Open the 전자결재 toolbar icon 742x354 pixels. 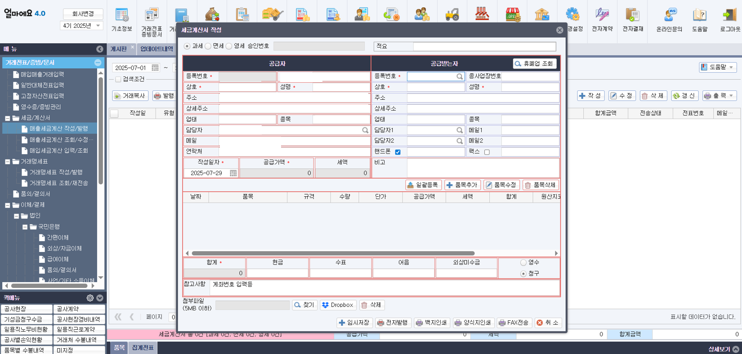click(633, 20)
